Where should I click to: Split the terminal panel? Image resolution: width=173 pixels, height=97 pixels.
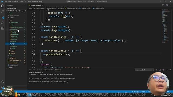(160, 70)
